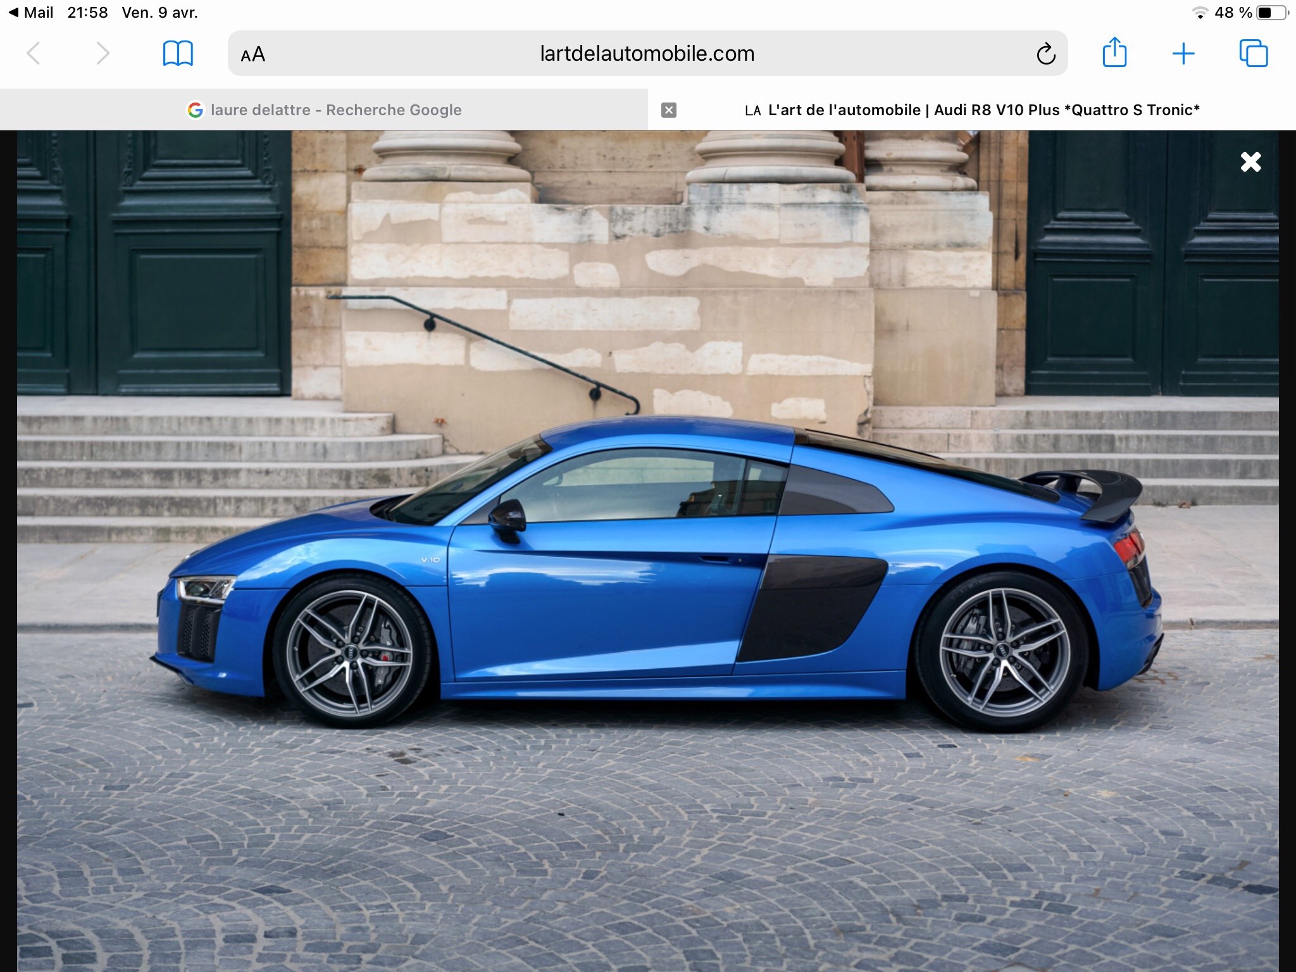Open the share sheet icon

click(1114, 53)
